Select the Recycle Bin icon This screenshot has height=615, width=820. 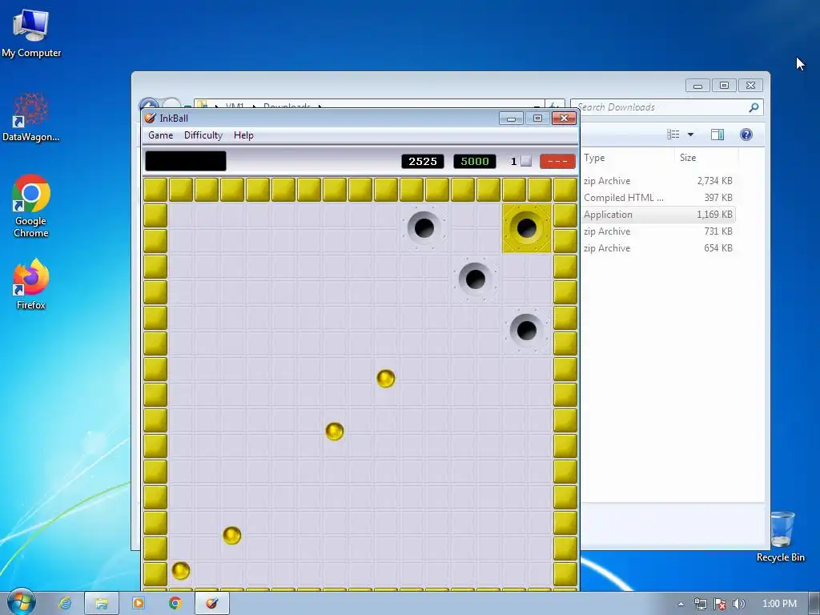pos(781,537)
